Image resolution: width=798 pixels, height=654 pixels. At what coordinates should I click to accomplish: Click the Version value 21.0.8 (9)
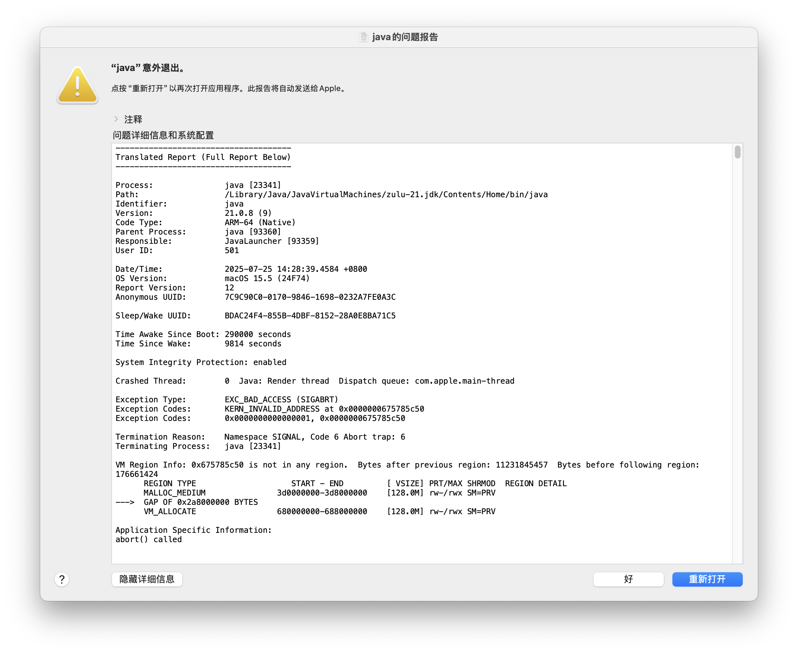pos(248,213)
